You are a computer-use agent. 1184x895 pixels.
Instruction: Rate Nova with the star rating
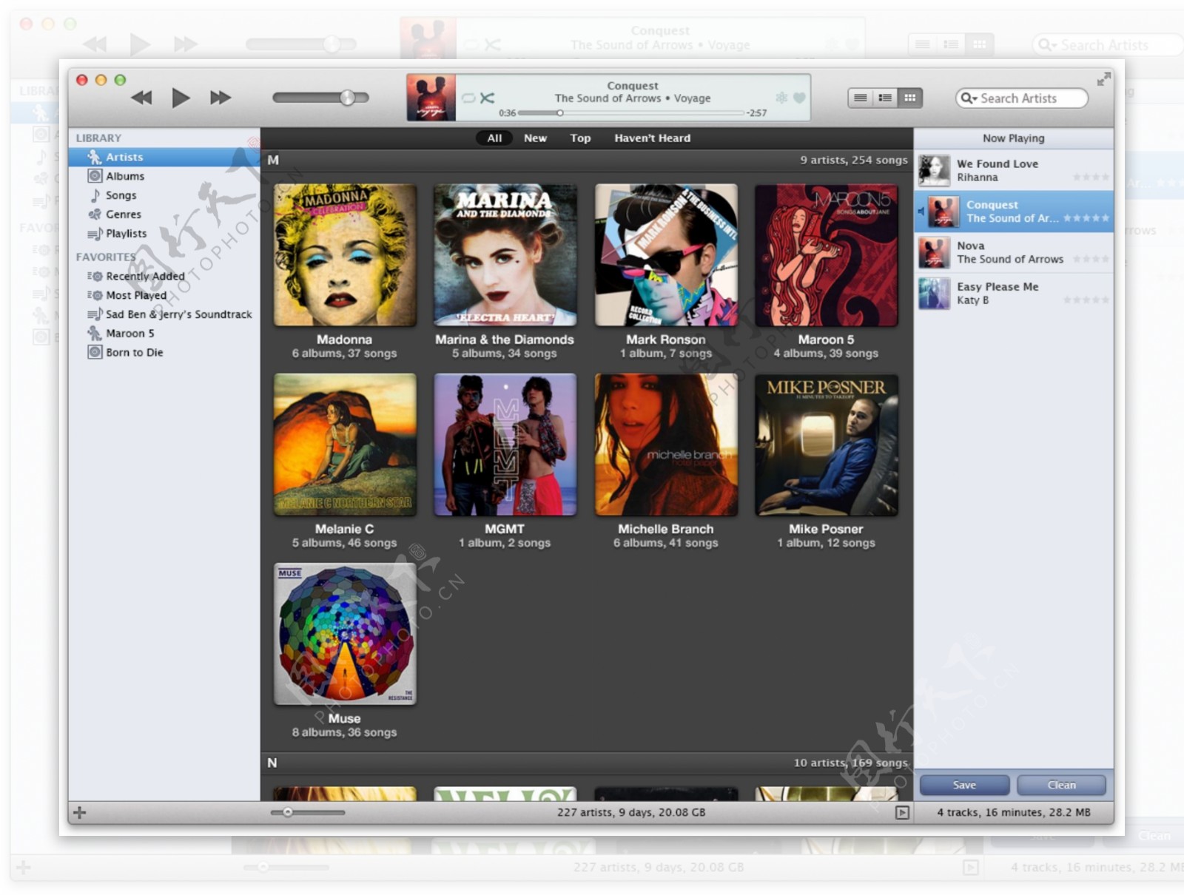coord(1091,259)
